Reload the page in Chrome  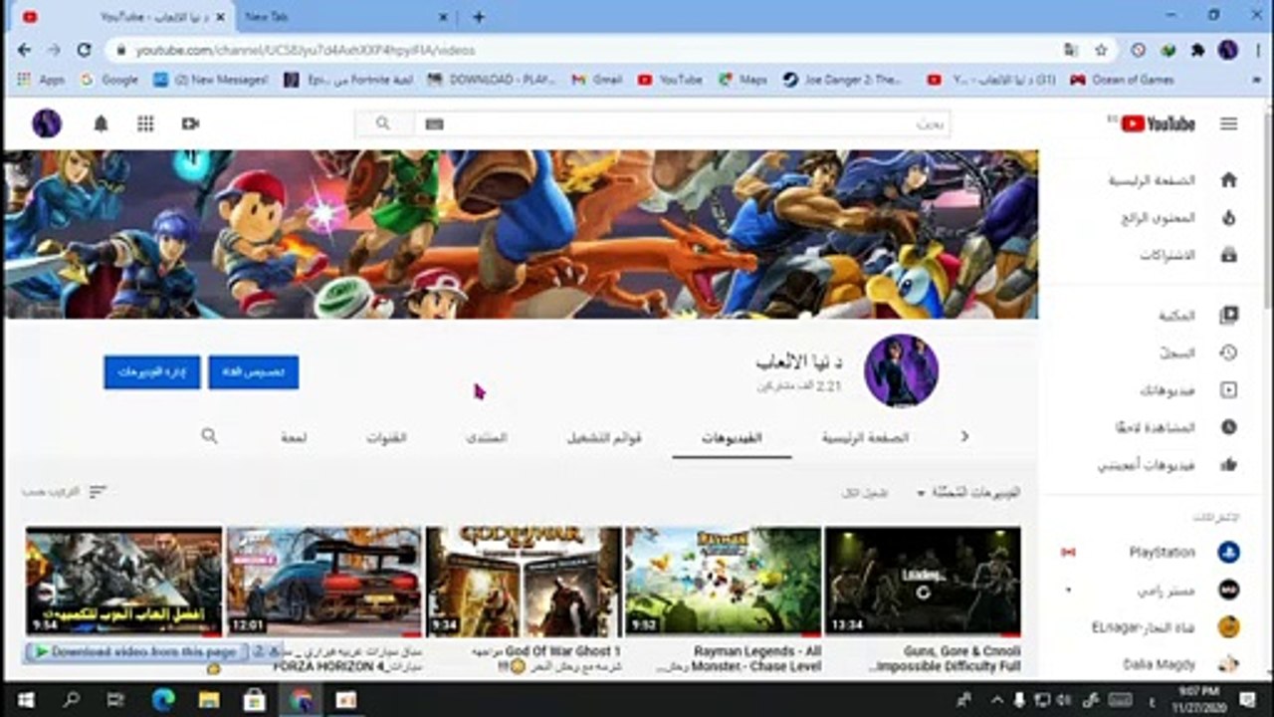85,49
